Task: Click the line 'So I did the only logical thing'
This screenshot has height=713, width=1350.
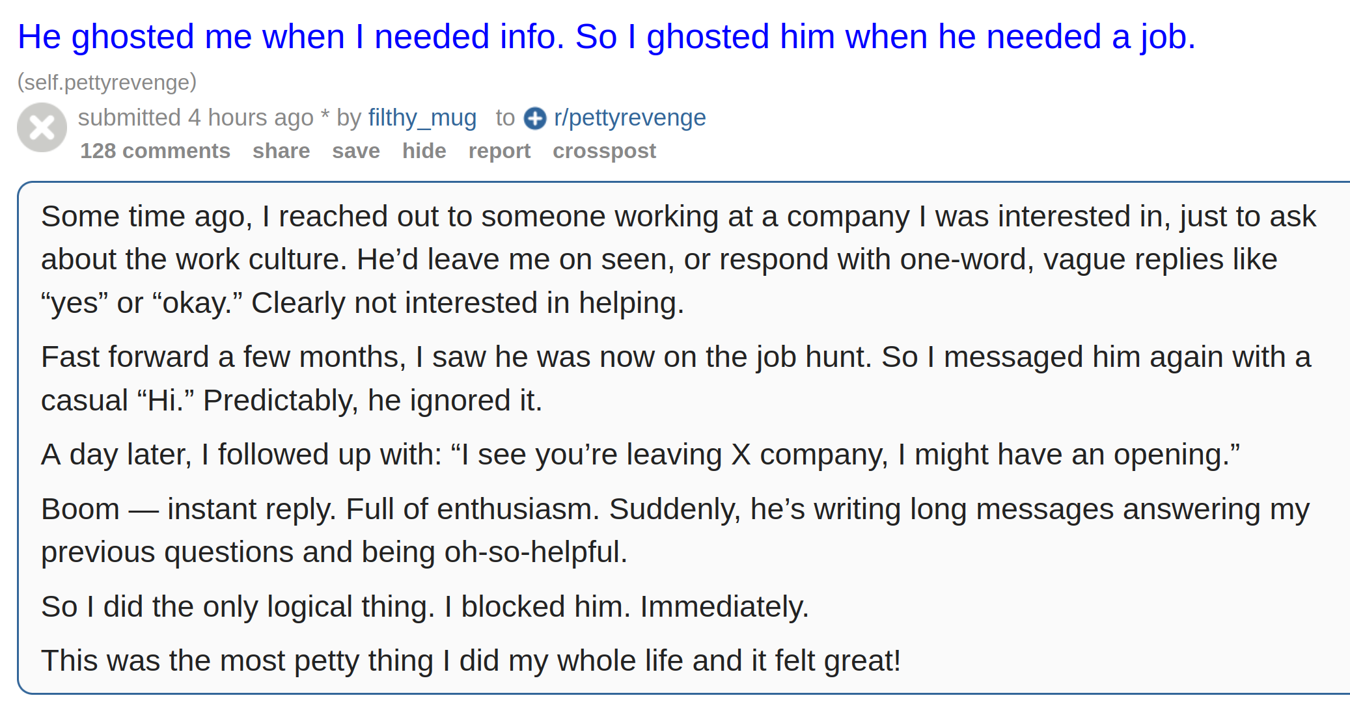Action: click(x=424, y=606)
